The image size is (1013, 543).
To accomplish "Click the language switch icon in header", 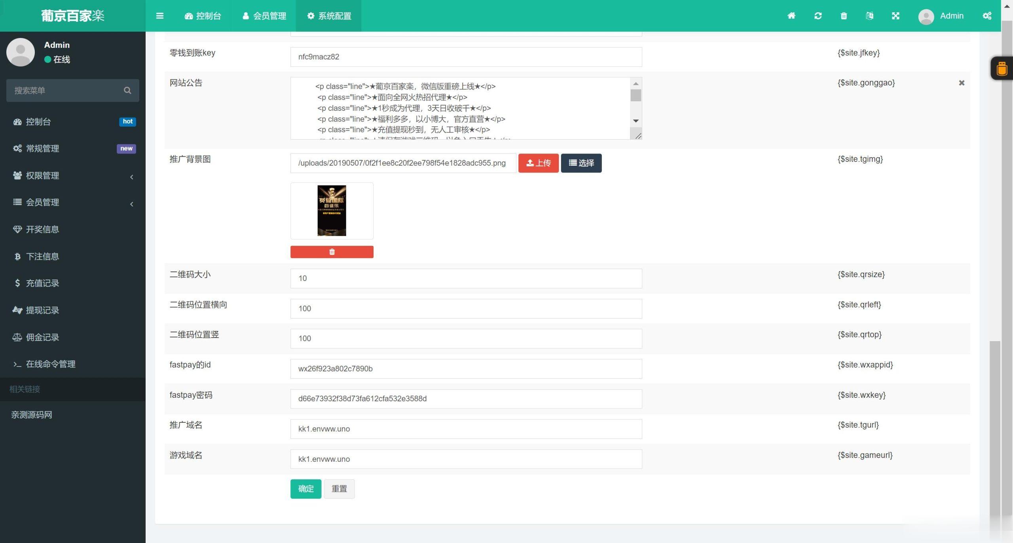I will click(x=869, y=16).
